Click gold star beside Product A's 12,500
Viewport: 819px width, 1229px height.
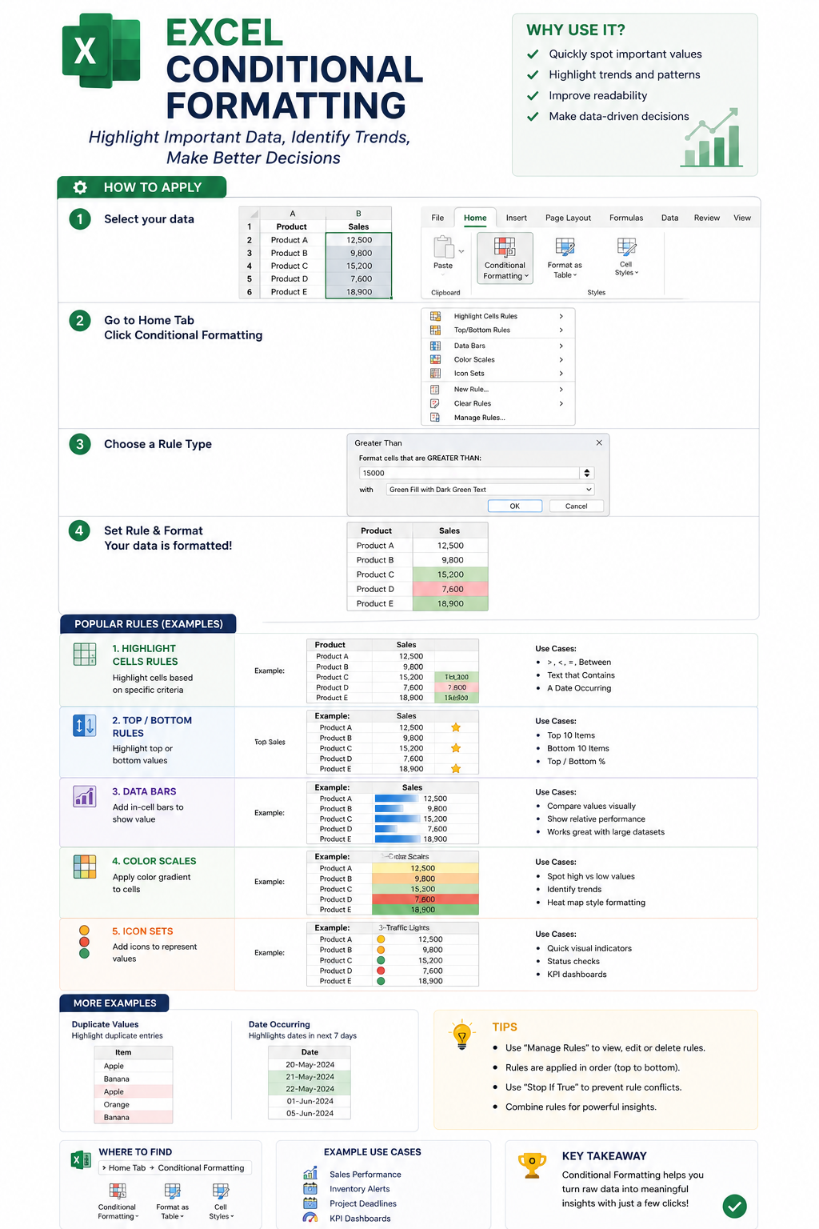pyautogui.click(x=456, y=727)
